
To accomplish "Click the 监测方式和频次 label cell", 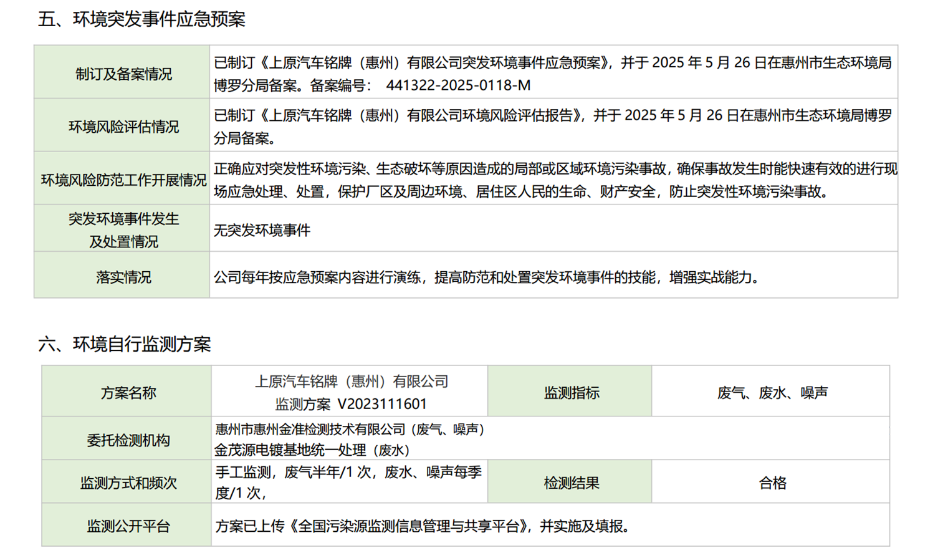I will coord(127,481).
